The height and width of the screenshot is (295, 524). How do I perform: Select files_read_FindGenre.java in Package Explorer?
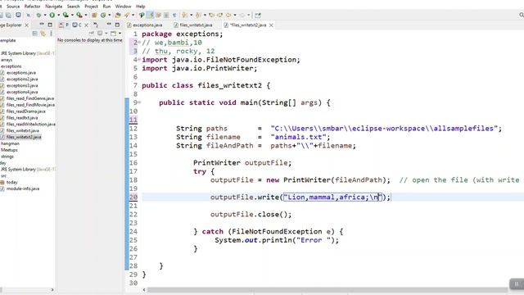30,98
